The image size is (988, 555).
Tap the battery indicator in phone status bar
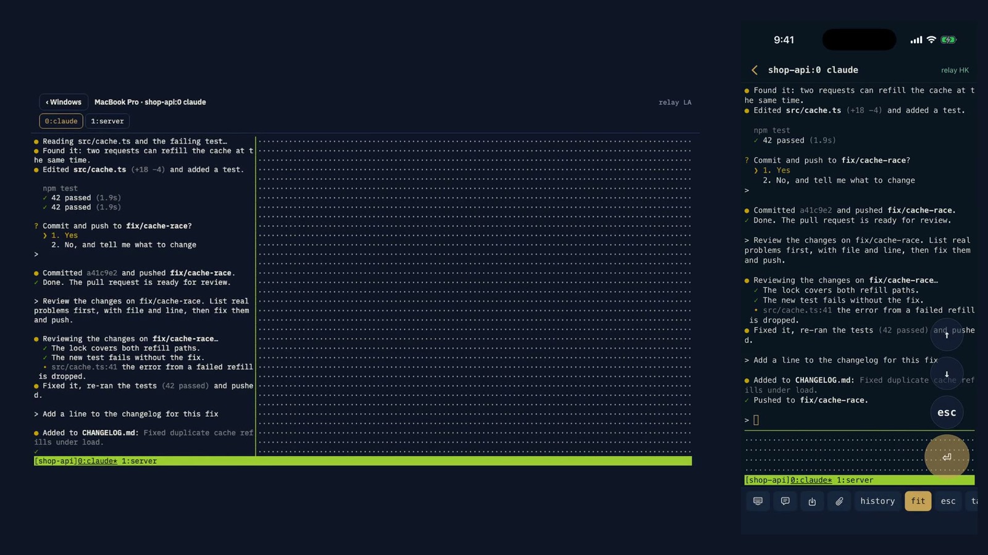[x=948, y=40]
